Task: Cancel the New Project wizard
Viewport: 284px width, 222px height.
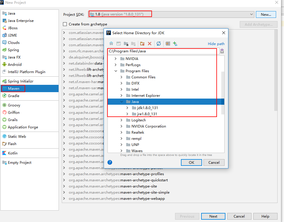Action: tap(239, 216)
